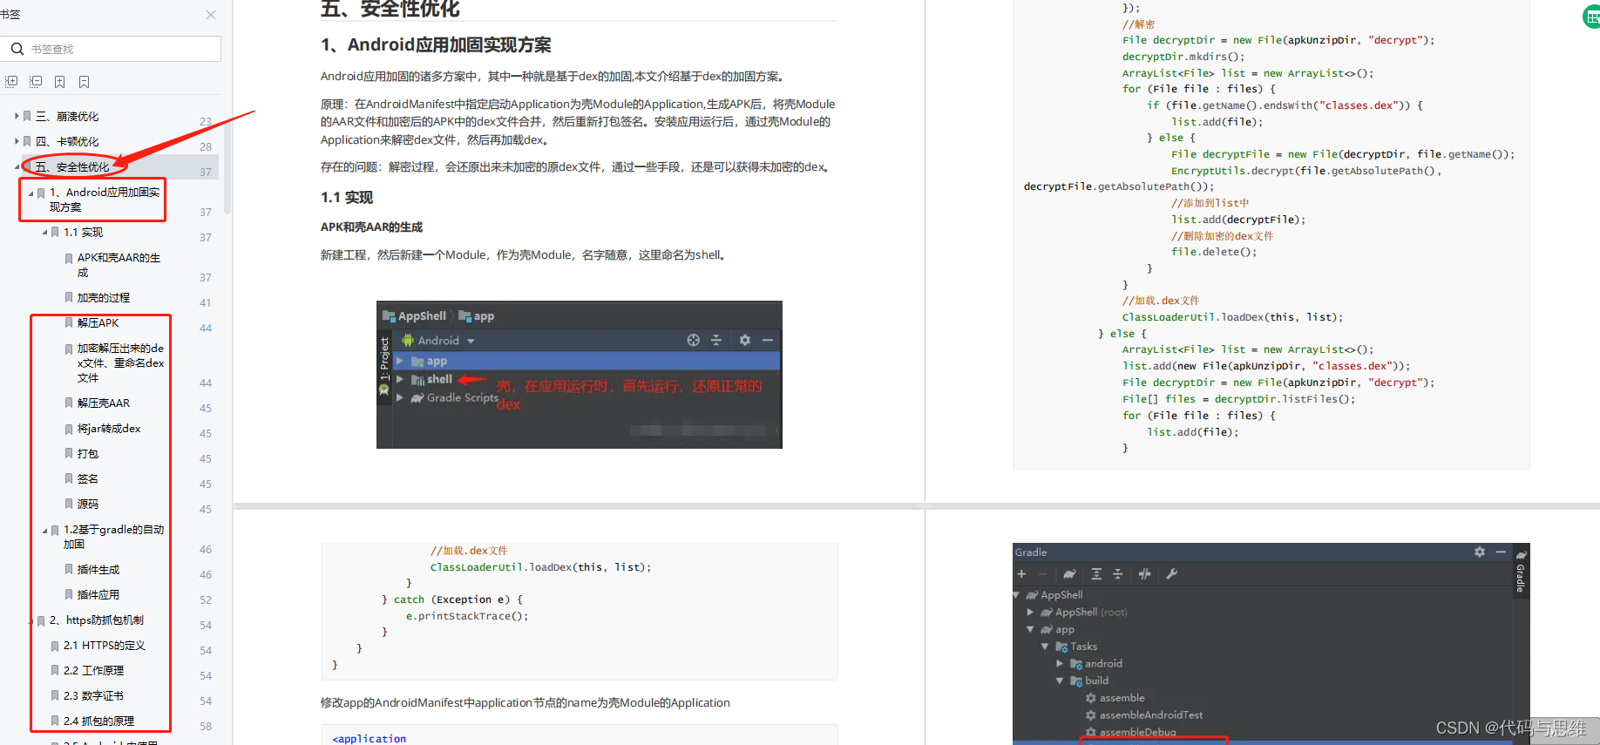Click the bookmark icon beside 四、卡顿优化
This screenshot has width=1600, height=745.
coord(27,141)
